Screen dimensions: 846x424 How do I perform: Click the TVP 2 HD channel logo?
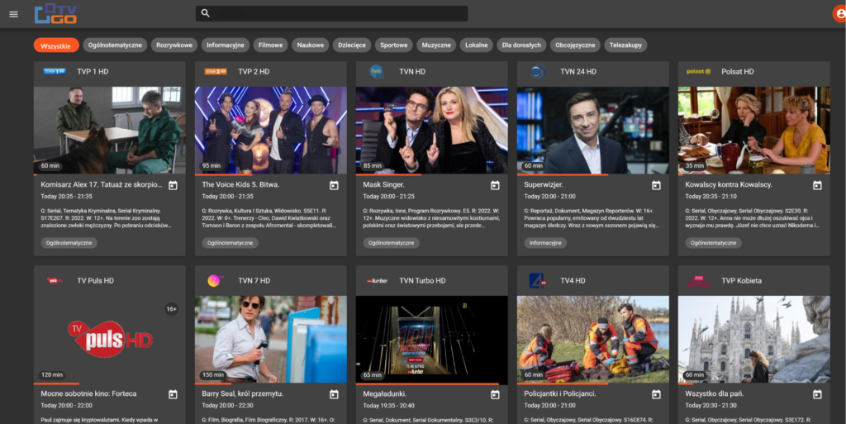(x=216, y=71)
